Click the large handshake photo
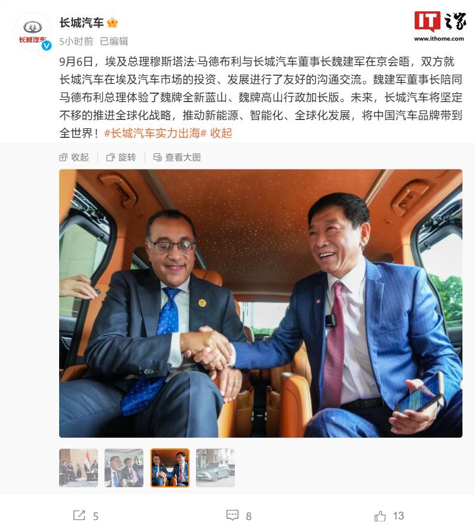The image size is (475, 529). 261,303
